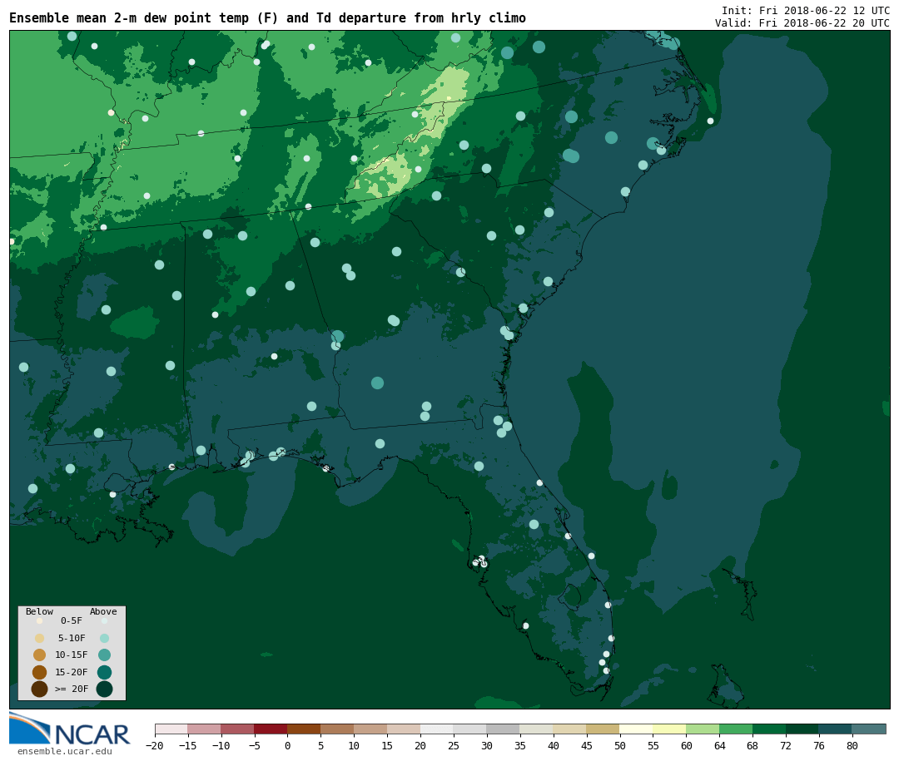Pick the colorbar swatch between -15 and -10
899x761 pixels.
point(204,729)
